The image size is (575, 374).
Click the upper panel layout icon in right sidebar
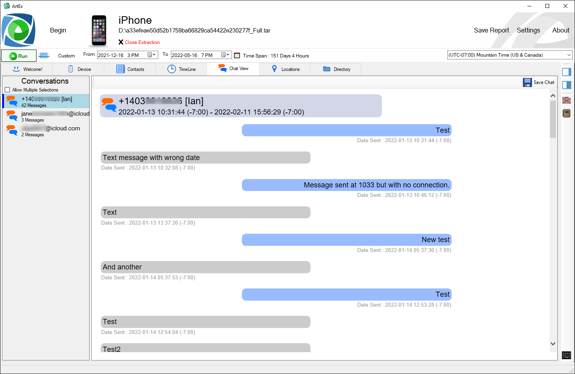[566, 72]
